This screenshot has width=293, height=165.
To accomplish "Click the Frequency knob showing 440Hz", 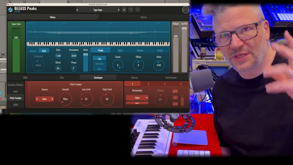I will [x=38, y=65].
